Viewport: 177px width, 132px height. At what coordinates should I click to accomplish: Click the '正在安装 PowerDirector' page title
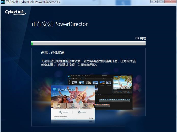coord(59,24)
